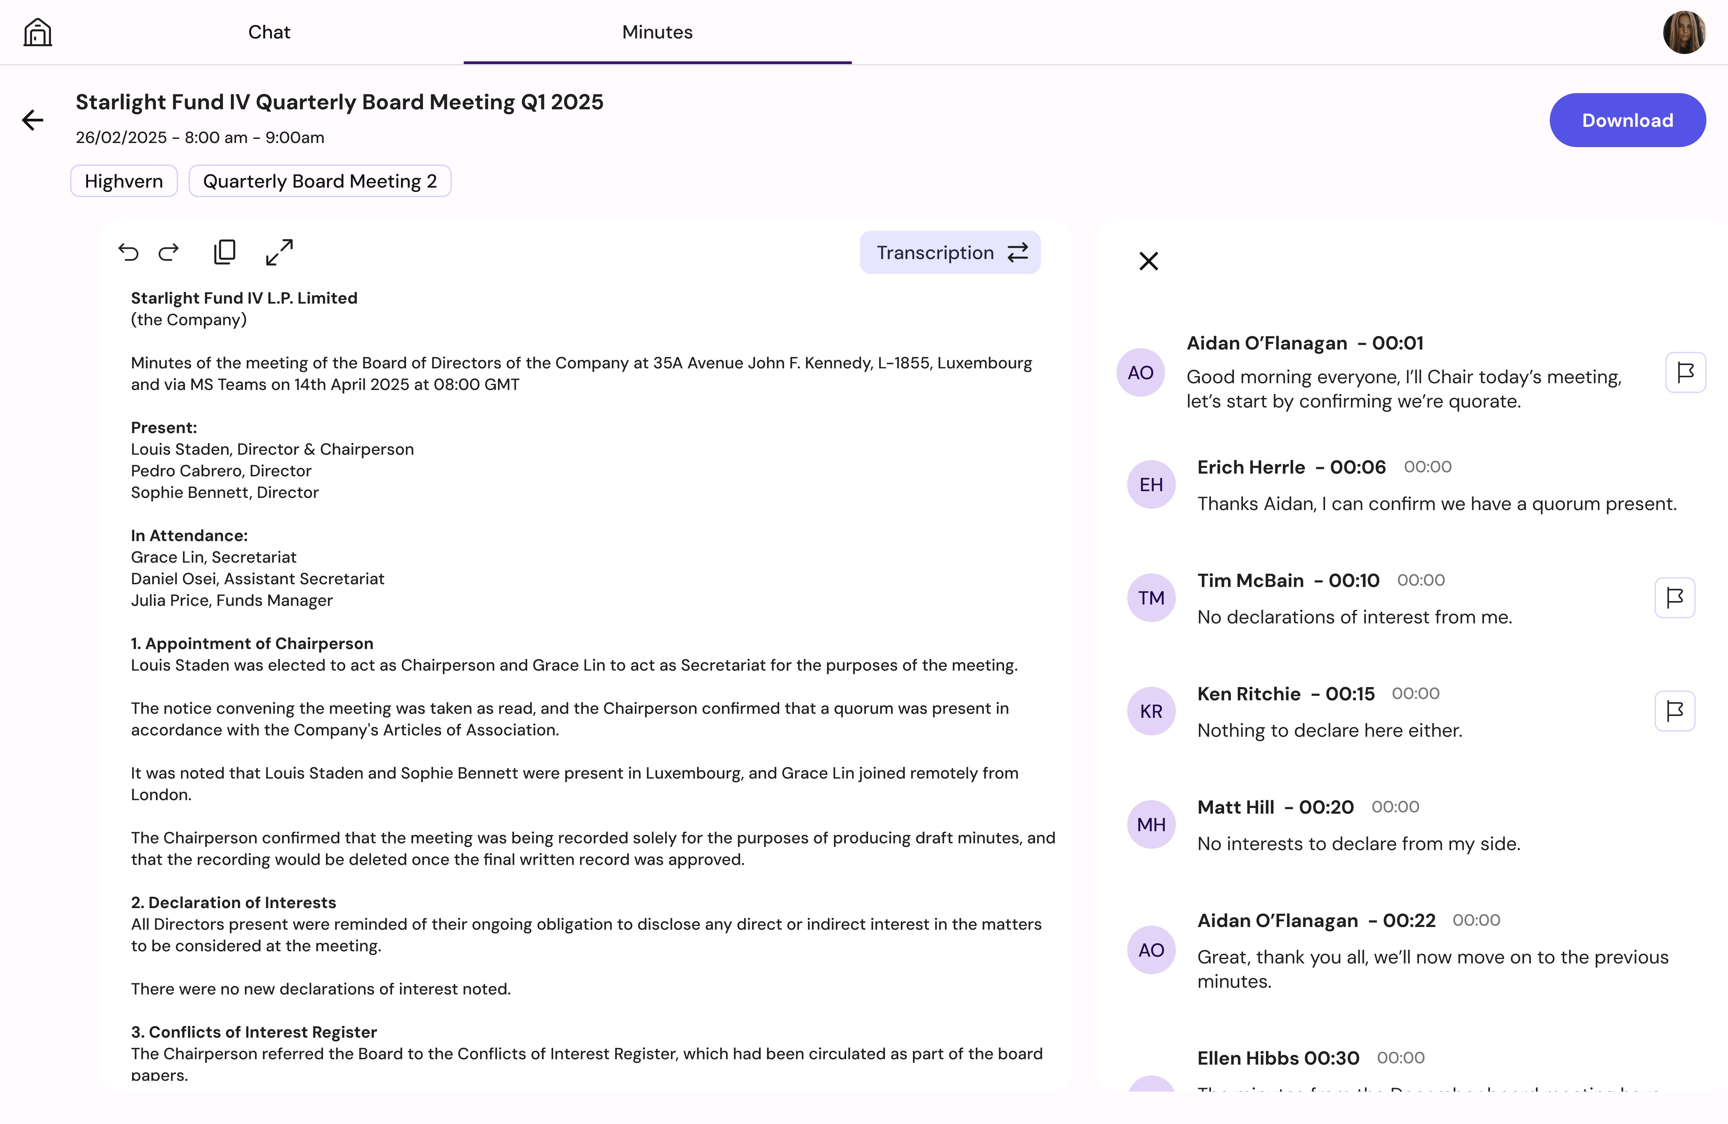Select the Quarterly Board Meeting 2 tag
Screen dimensions: 1728x1124
coord(320,181)
